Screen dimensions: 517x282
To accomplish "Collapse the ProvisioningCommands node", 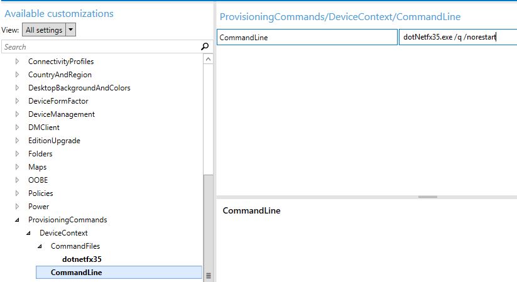I will (x=17, y=220).
